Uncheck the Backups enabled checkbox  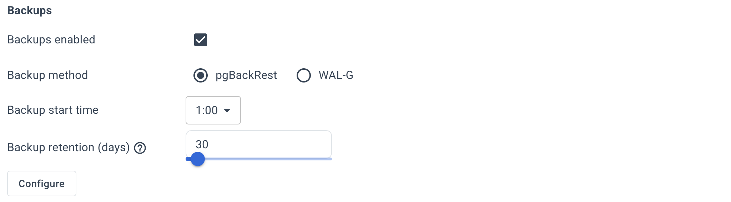click(x=201, y=40)
